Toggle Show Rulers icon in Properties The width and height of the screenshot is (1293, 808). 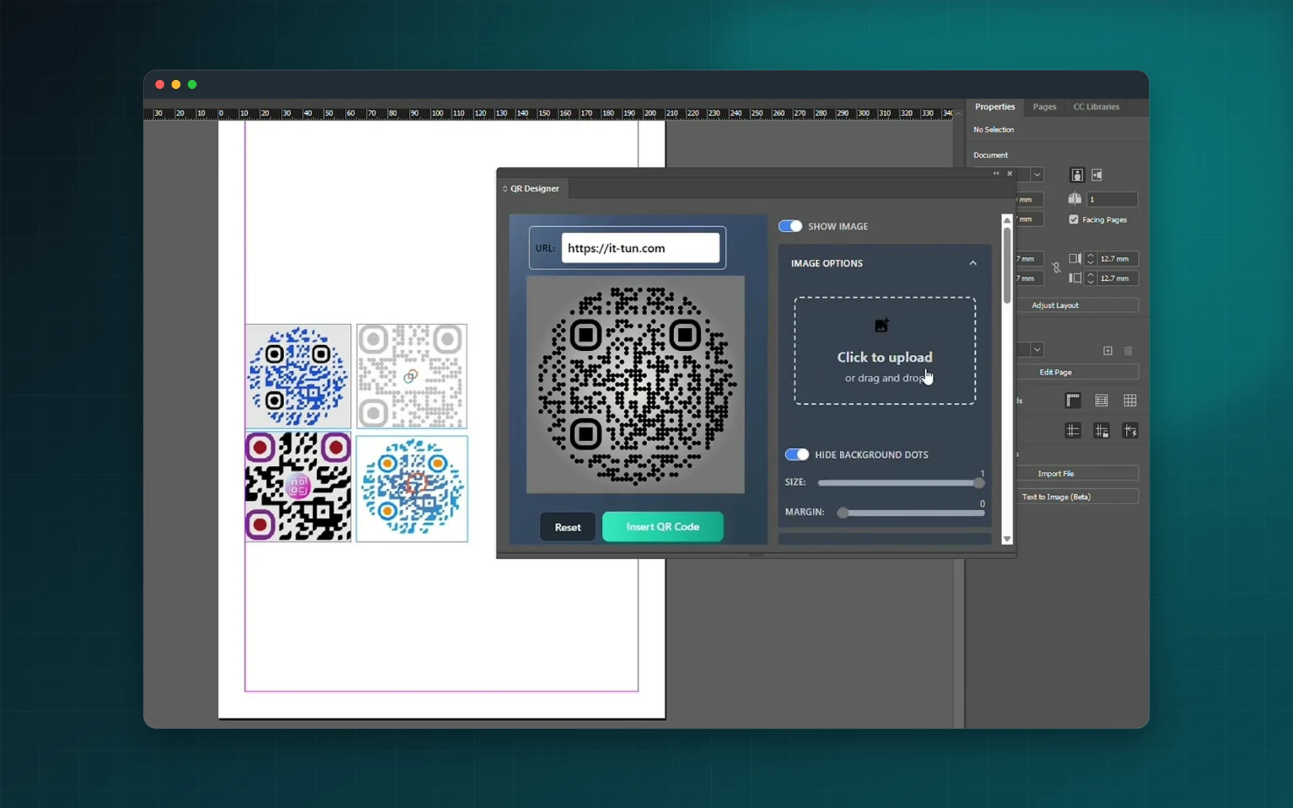1073,401
